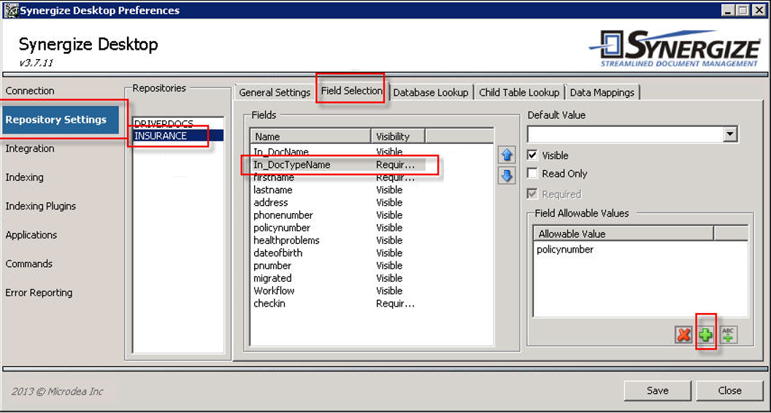Toggle the Visible checkbox
Viewport: 771px width, 413px height.
pos(532,155)
